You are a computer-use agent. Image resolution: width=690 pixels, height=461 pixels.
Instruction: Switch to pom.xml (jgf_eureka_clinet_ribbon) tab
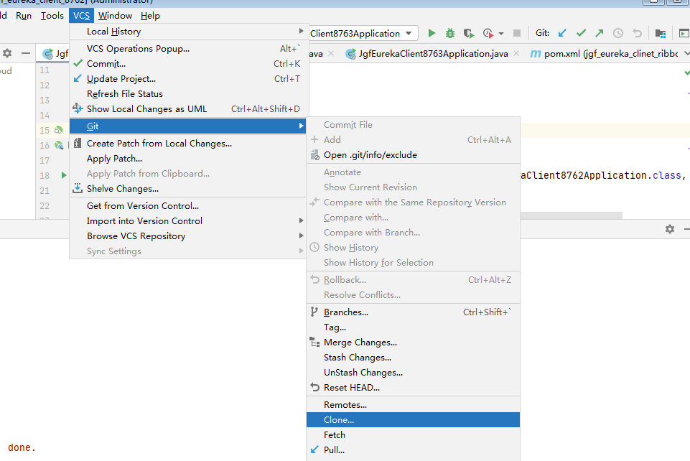(x=605, y=54)
